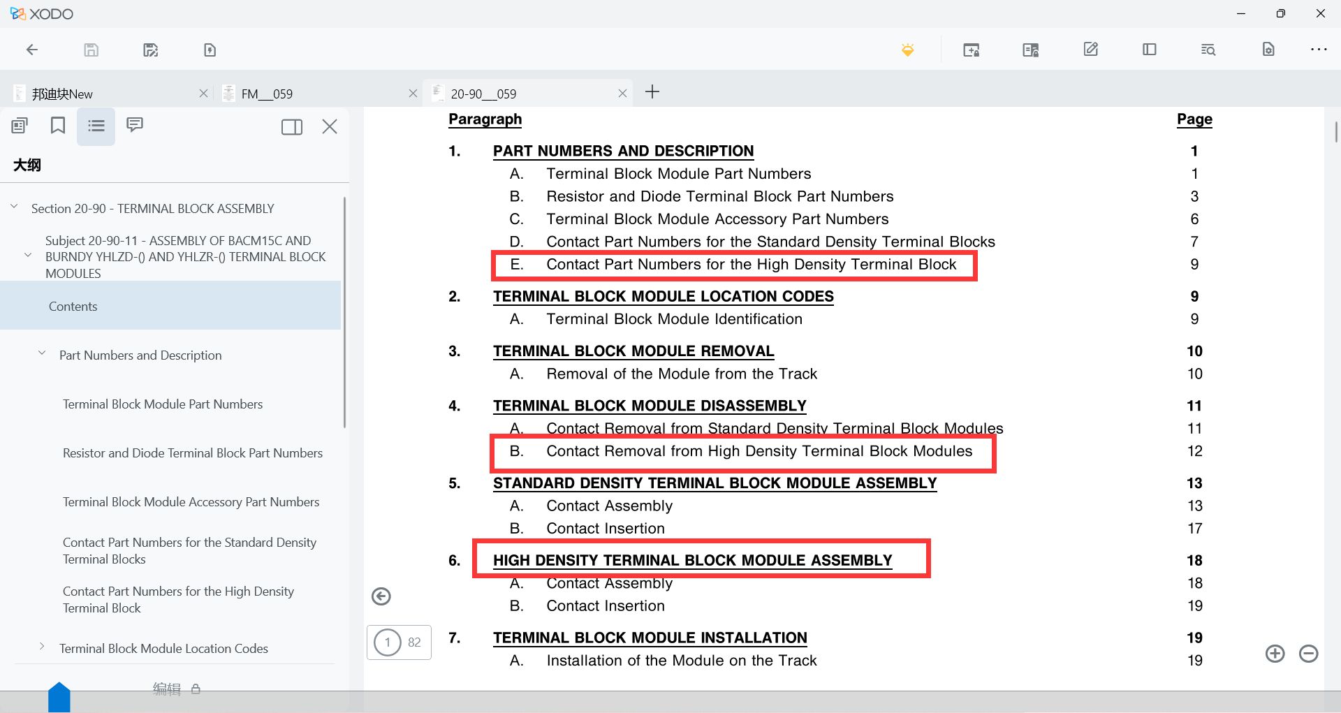1341x713 pixels.
Task: Show the page thumbnails panel
Action: (x=20, y=126)
